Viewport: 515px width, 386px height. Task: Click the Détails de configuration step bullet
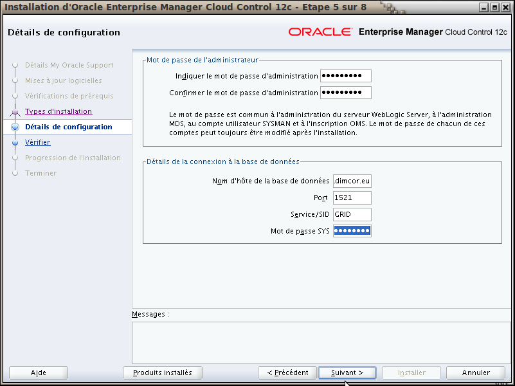coord(15,127)
